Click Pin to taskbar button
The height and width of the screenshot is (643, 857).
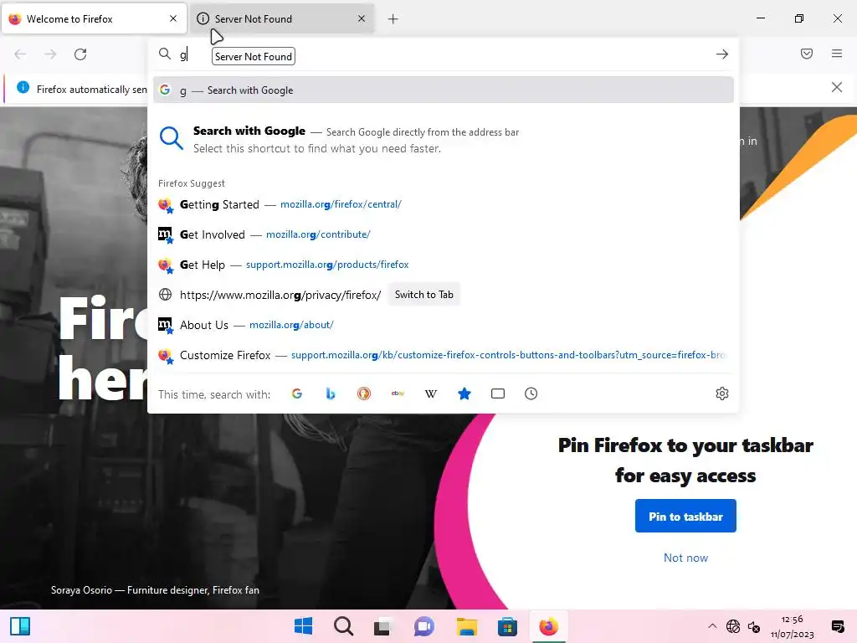pyautogui.click(x=685, y=516)
